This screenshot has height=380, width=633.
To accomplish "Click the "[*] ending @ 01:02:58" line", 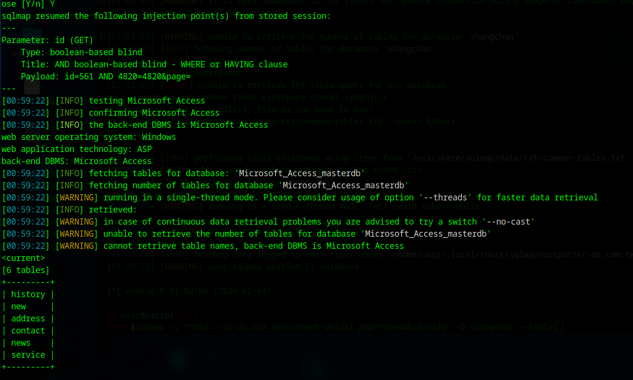I will pos(189,291).
